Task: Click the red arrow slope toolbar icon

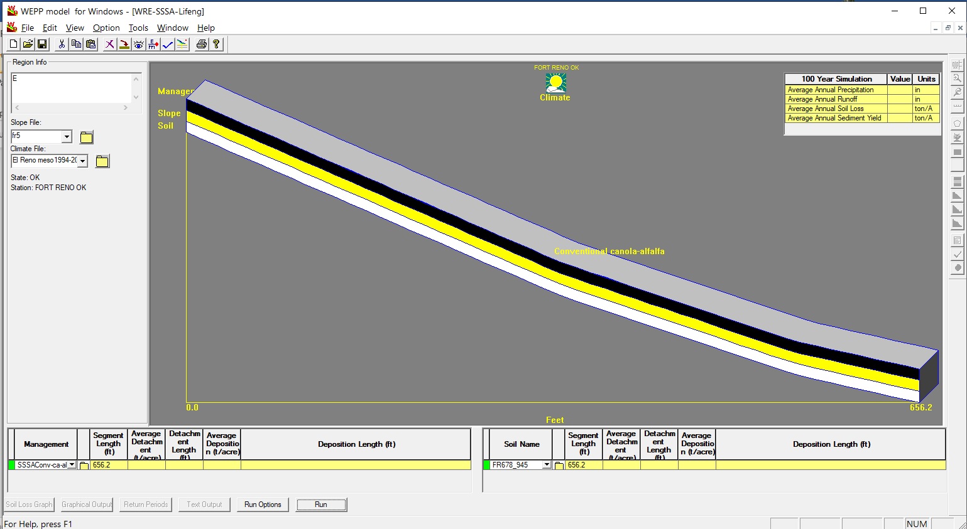Action: tap(124, 44)
